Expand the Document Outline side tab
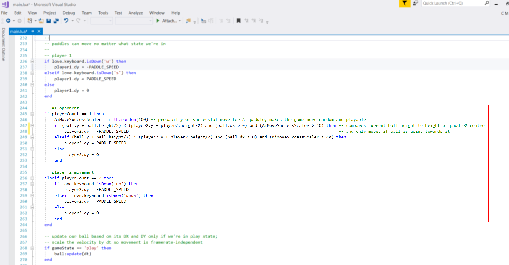This screenshot has height=265, width=509. (3, 44)
